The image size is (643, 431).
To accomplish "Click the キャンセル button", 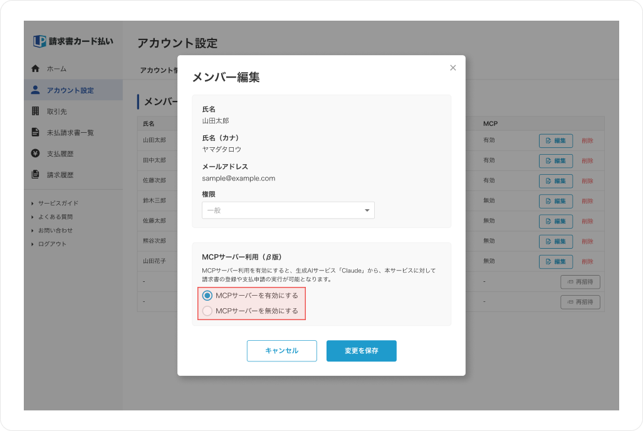I will (x=282, y=351).
